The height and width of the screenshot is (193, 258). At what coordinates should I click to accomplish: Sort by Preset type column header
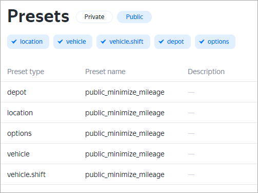click(x=26, y=72)
